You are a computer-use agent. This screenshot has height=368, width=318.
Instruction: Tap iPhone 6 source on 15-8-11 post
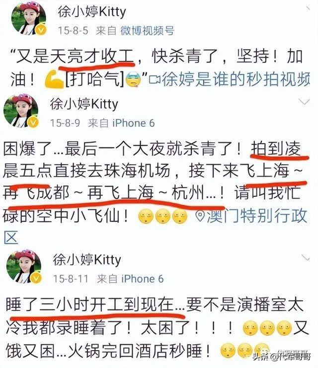click(x=142, y=279)
